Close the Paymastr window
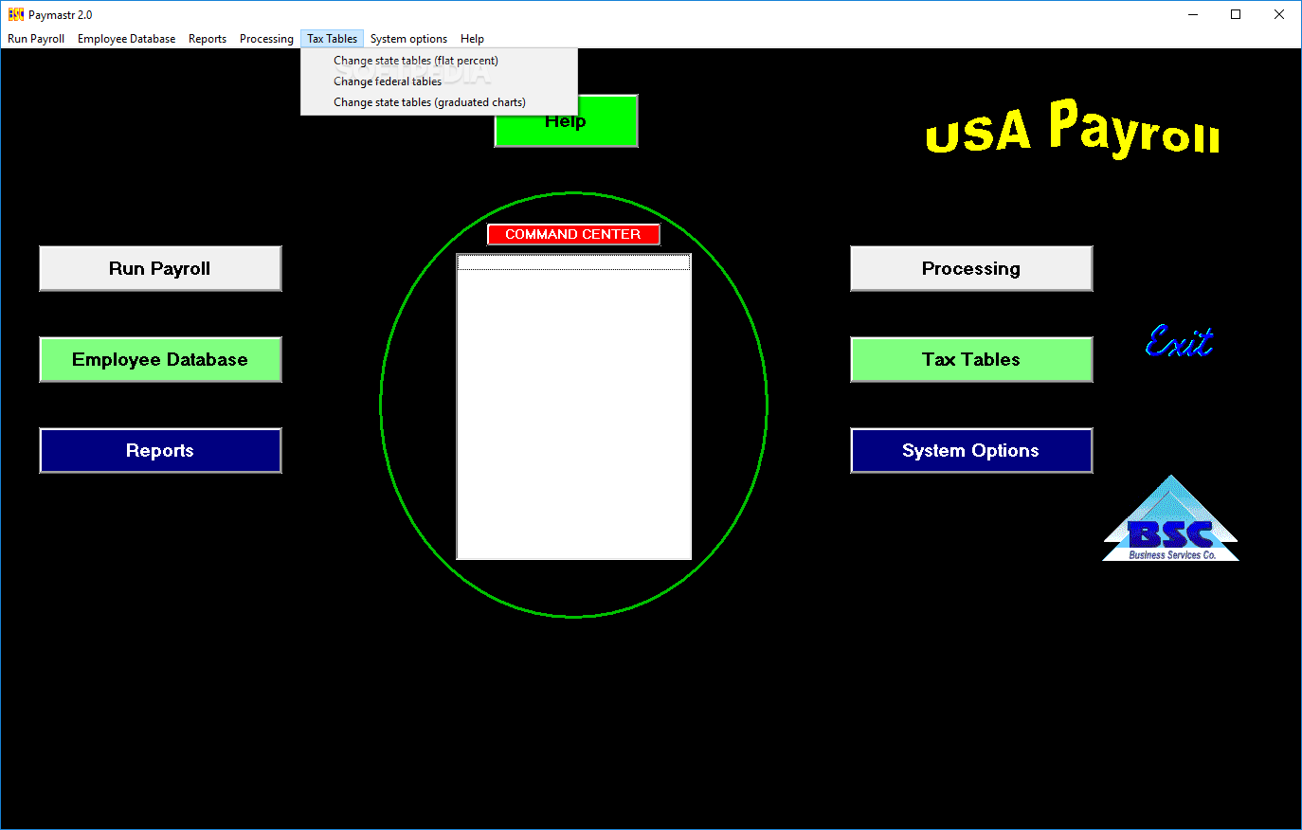Screen dimensions: 1302x830 coord(1279,14)
